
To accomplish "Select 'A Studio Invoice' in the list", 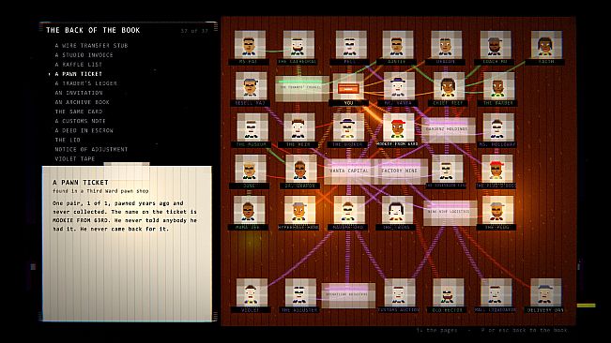I will click(84, 55).
